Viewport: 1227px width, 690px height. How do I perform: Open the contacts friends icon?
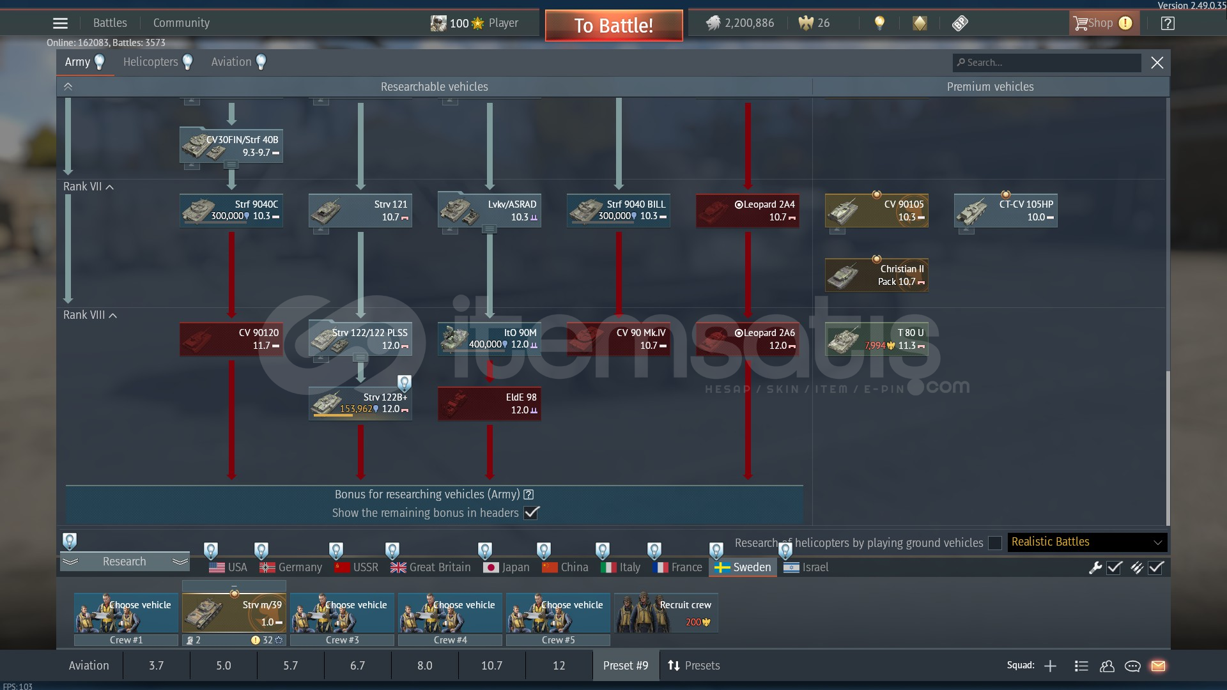(1107, 666)
